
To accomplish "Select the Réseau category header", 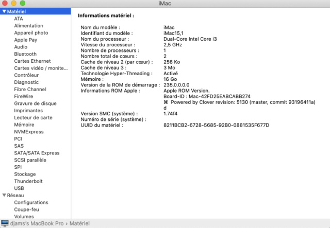I will [15, 196].
